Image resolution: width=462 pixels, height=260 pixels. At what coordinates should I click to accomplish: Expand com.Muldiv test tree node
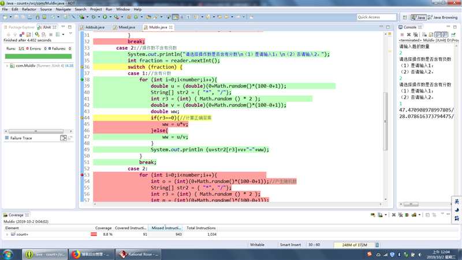point(7,66)
